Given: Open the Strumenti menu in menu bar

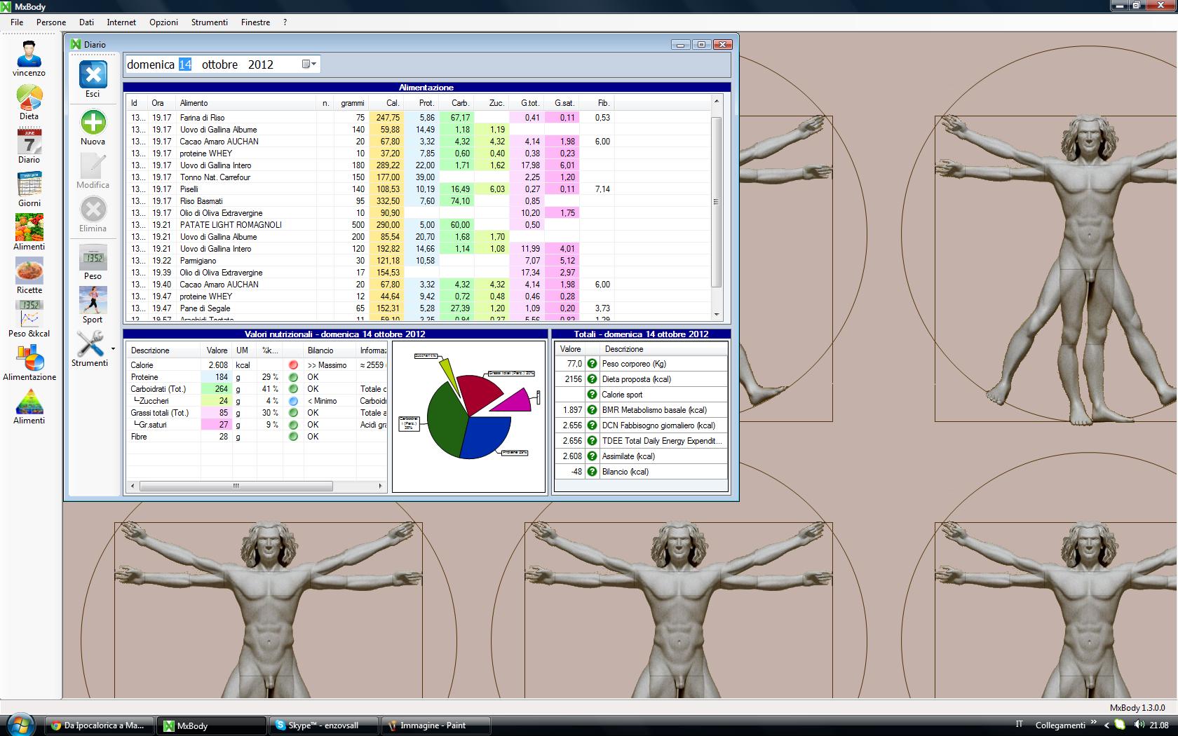Looking at the screenshot, I should 209,22.
